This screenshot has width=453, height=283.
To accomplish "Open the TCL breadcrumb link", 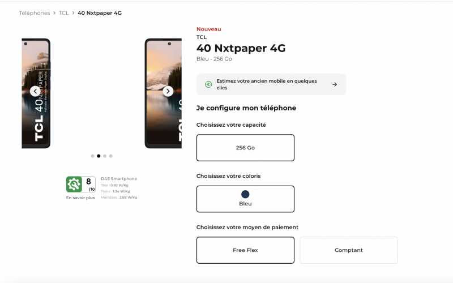I will [63, 13].
